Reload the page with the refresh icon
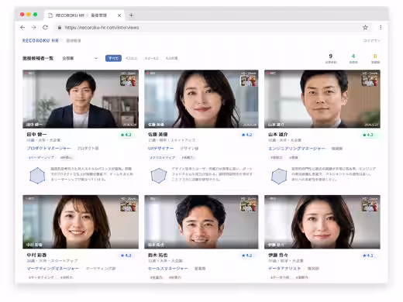403x302 pixels. point(45,27)
